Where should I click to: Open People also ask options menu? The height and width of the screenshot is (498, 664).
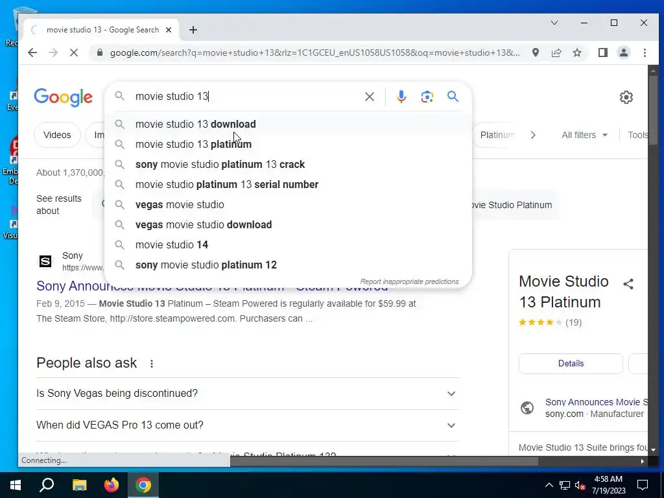152,363
